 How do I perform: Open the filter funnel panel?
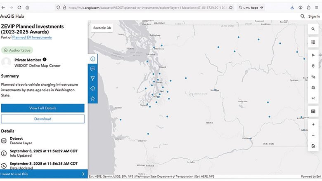(x=92, y=79)
